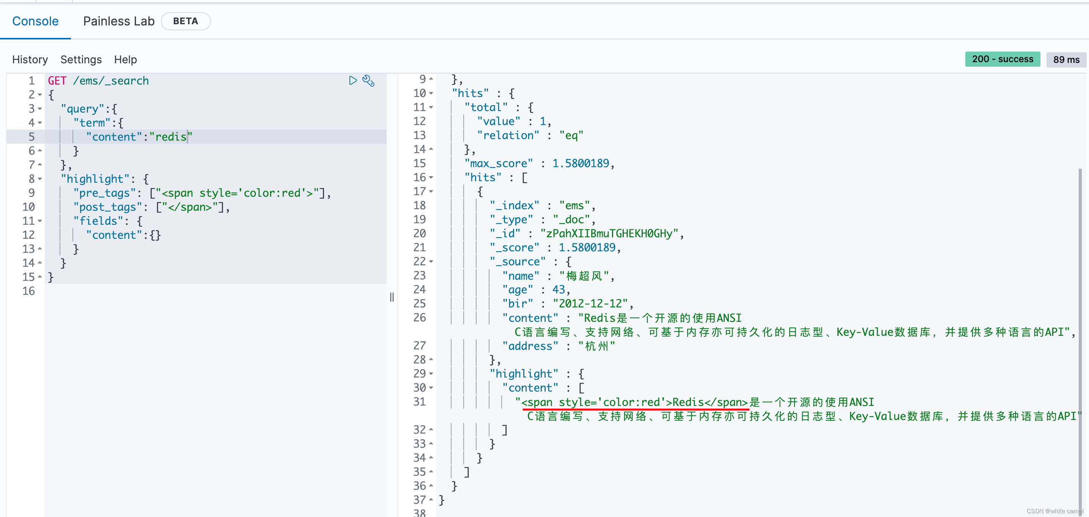The width and height of the screenshot is (1089, 517).
Task: Click the "_id" value zPahXIIBmuTGHEKH0GHy
Action: [609, 233]
